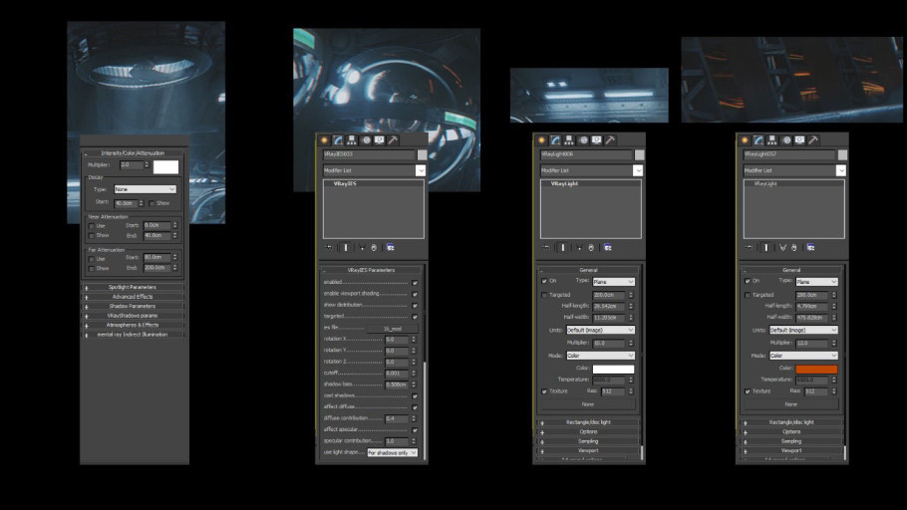
Task: Toggle Show End Result in VRayIES033 panel
Action: pyautogui.click(x=345, y=247)
